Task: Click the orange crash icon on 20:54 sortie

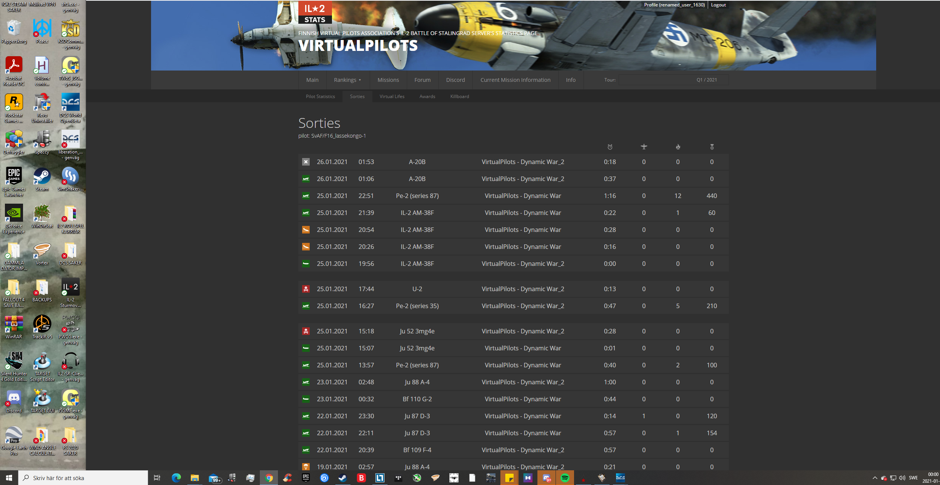Action: tap(306, 230)
